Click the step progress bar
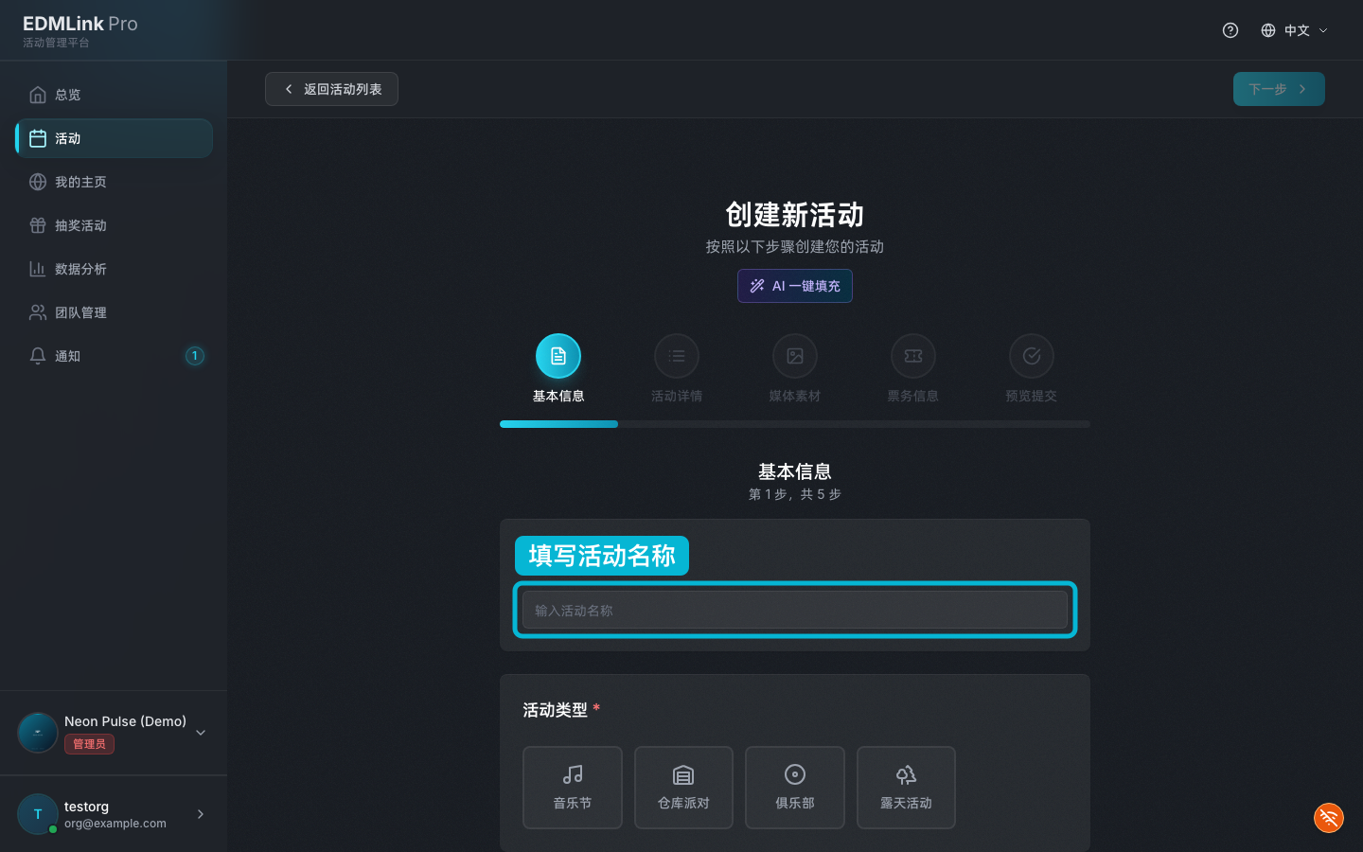Viewport: 1363px width, 852px height. 795,424
